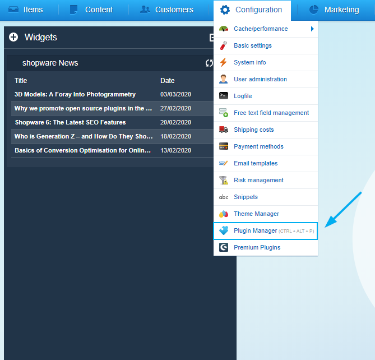Viewport: 375px width, 360px height.
Task: Click the Risk management funnel icon
Action: (x=223, y=180)
